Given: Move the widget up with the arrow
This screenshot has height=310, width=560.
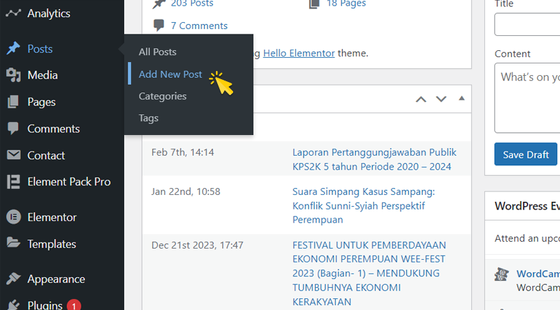Looking at the screenshot, I should coord(421,99).
